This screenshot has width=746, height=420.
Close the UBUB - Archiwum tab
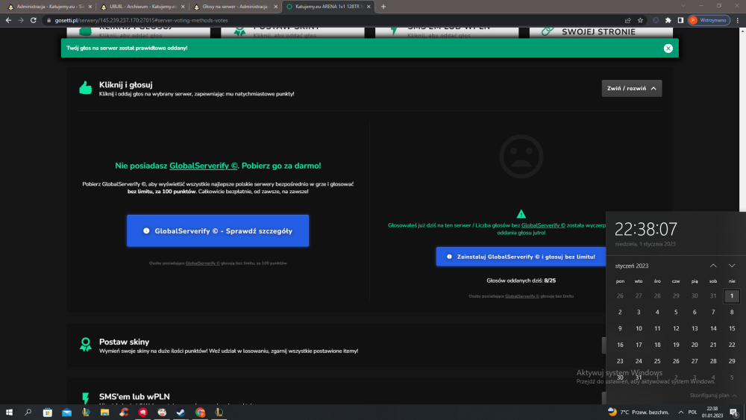tap(184, 7)
